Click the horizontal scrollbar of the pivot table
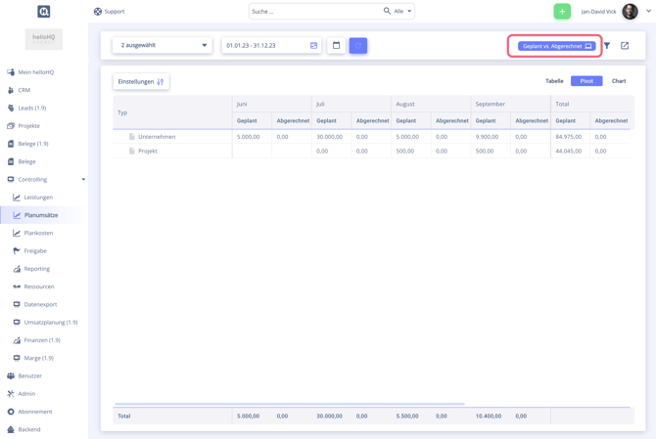The height and width of the screenshot is (439, 656). [x=289, y=404]
